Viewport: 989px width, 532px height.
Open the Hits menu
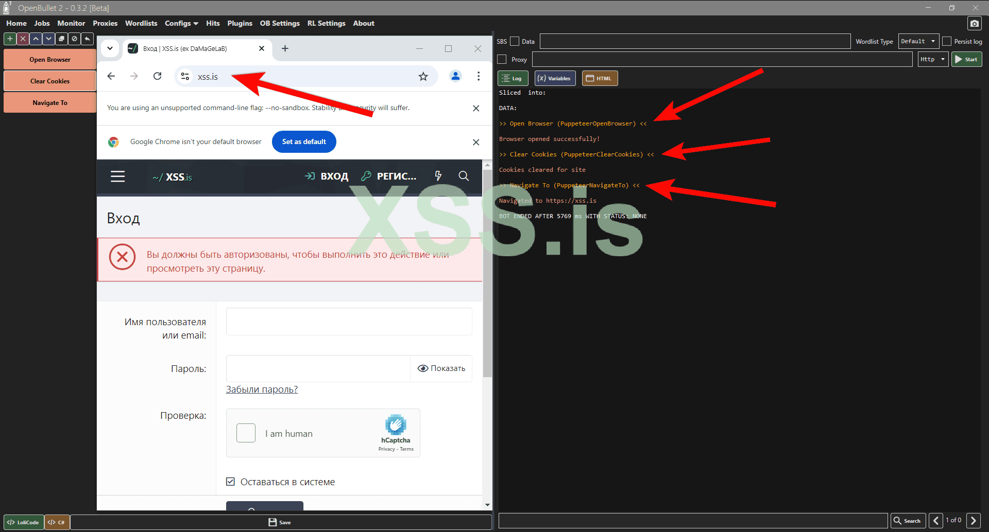point(213,23)
